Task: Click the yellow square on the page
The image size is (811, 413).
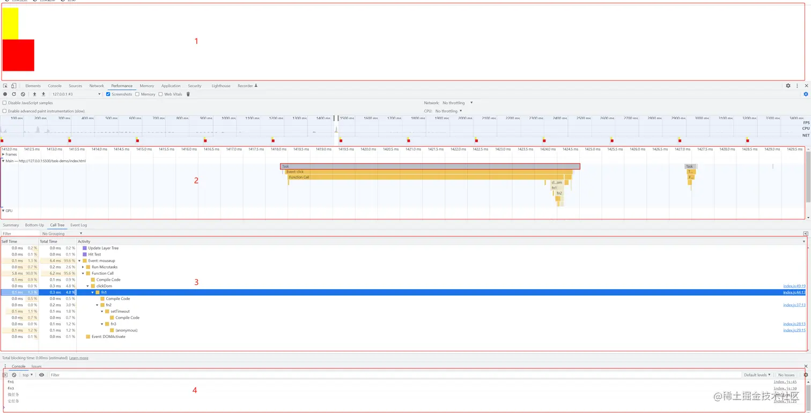Action: point(10,24)
